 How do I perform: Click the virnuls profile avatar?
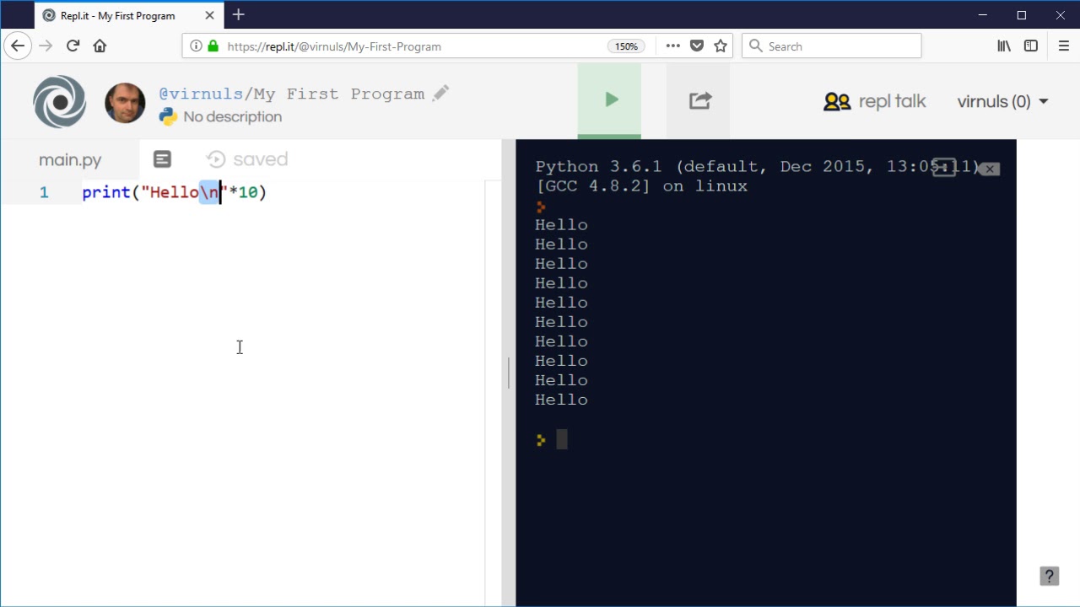(x=125, y=103)
